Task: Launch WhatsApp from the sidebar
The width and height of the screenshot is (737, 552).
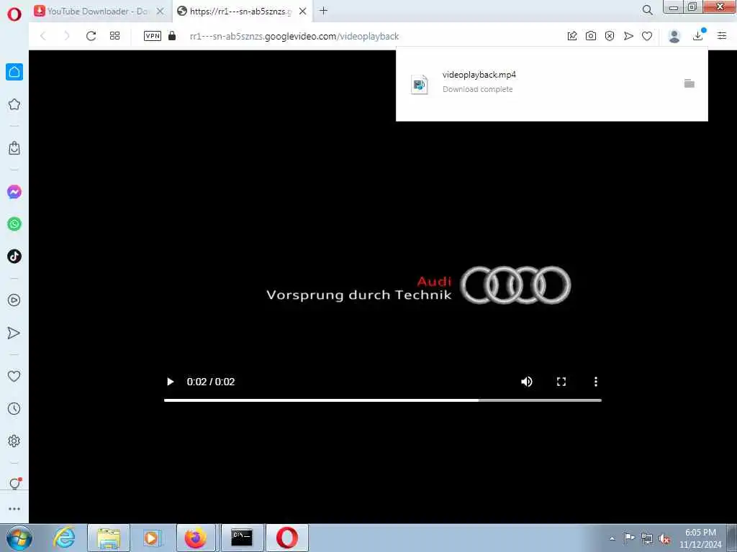Action: pos(14,224)
